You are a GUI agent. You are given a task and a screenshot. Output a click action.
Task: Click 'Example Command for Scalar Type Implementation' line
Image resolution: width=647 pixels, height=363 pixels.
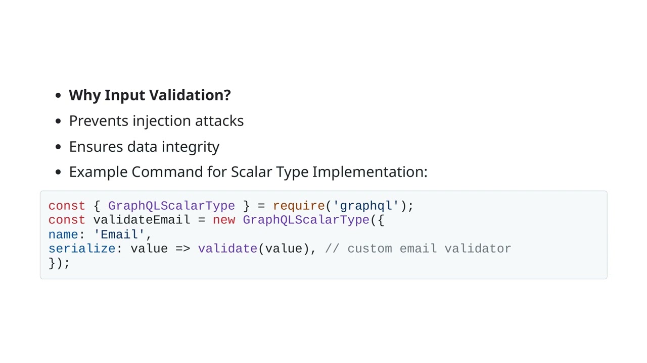click(248, 172)
